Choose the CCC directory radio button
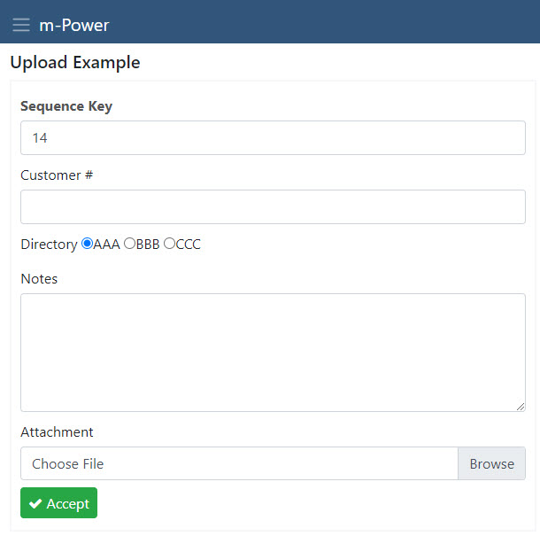This screenshot has width=540, height=536. [x=169, y=244]
